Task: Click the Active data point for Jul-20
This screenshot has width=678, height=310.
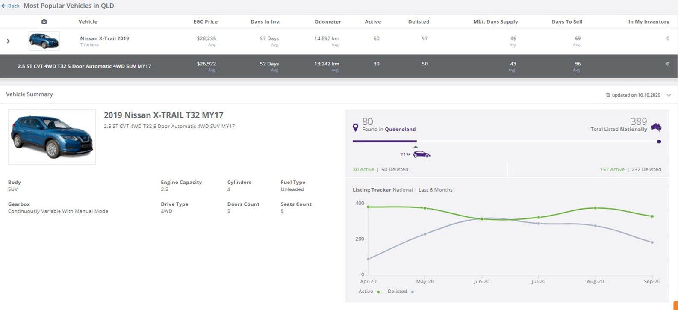Action: tap(539, 217)
